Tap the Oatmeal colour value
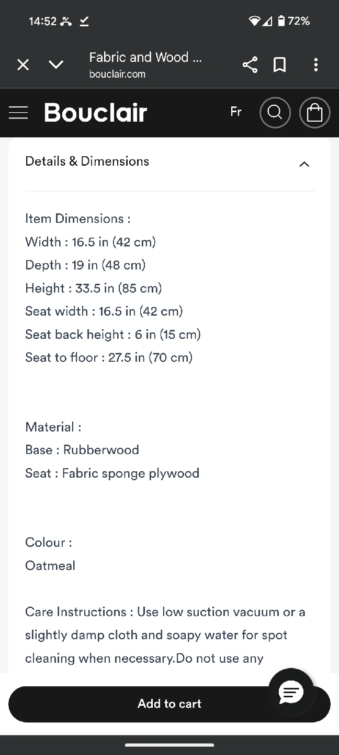 coord(50,566)
